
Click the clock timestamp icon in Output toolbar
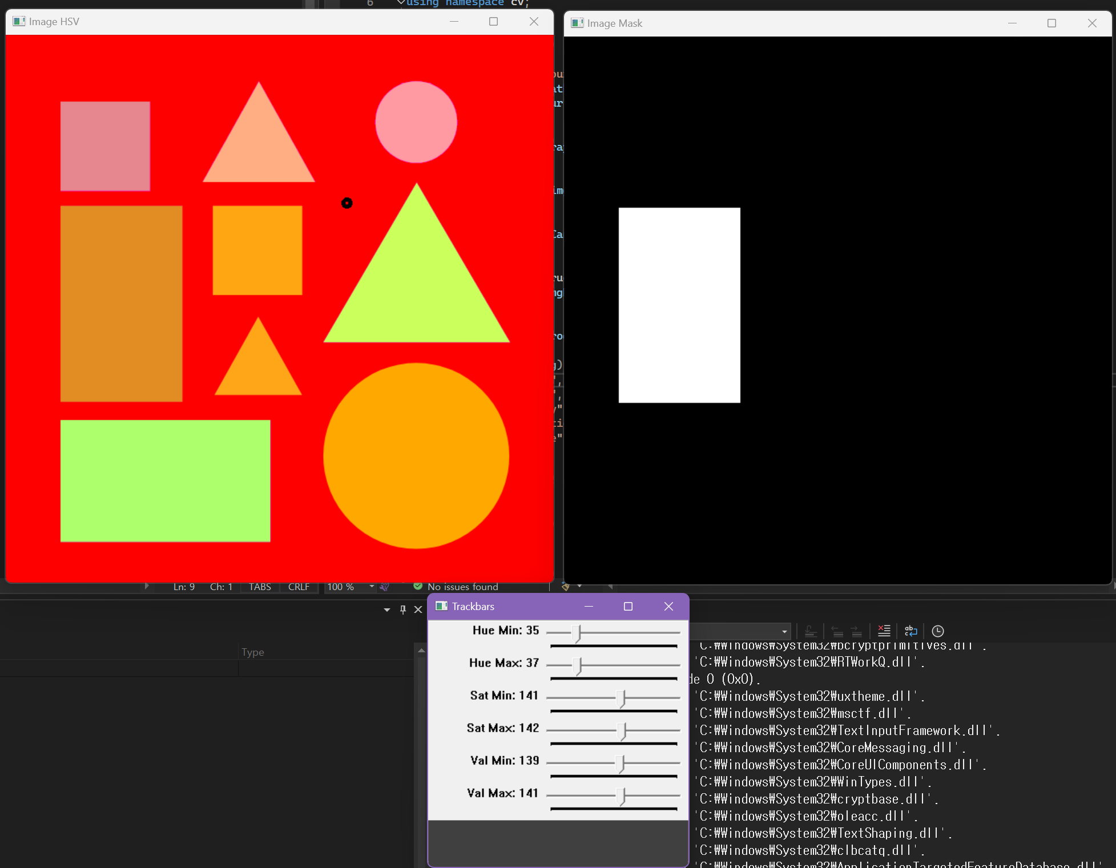coord(937,631)
